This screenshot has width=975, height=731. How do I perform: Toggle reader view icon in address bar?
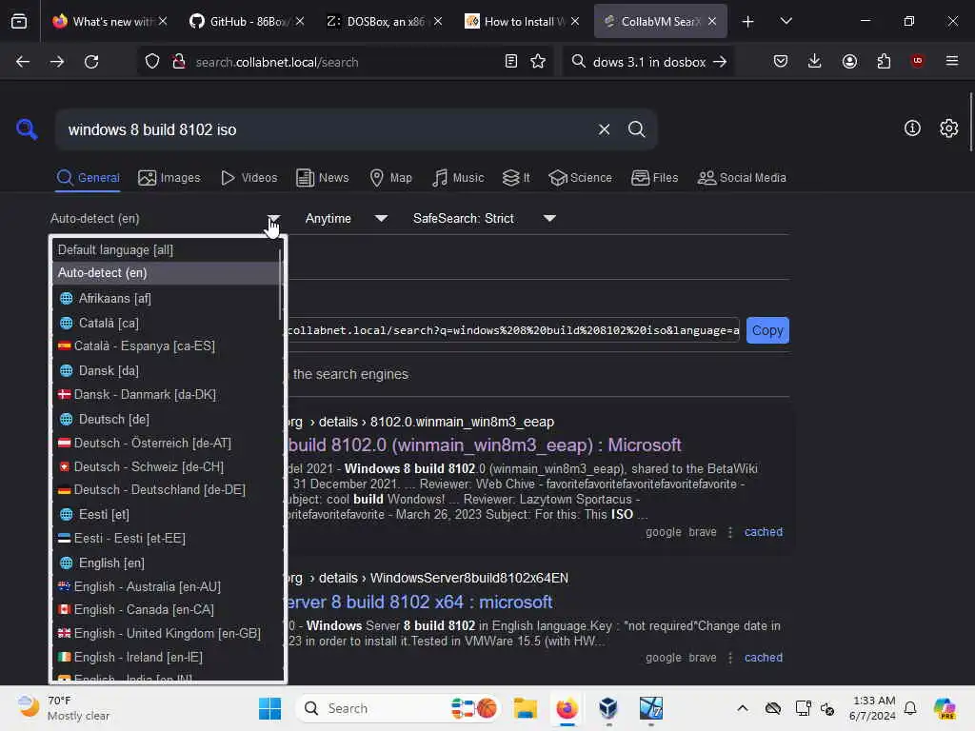point(511,62)
